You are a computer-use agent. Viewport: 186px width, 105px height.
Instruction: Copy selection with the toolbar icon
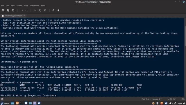point(40,10)
